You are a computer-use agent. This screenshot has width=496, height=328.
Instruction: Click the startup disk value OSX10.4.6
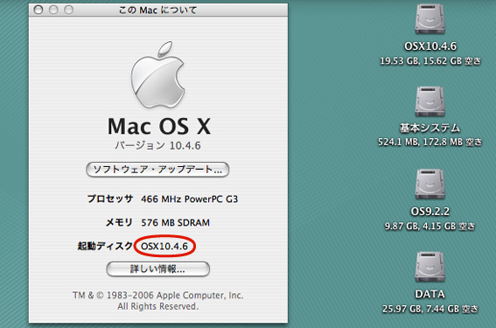coord(164,246)
